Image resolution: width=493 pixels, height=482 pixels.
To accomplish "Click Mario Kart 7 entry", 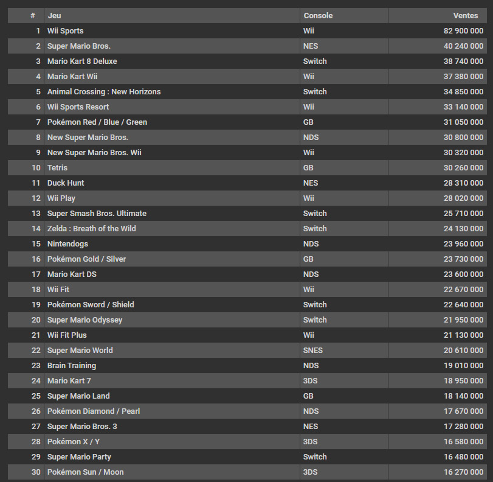I will (69, 381).
